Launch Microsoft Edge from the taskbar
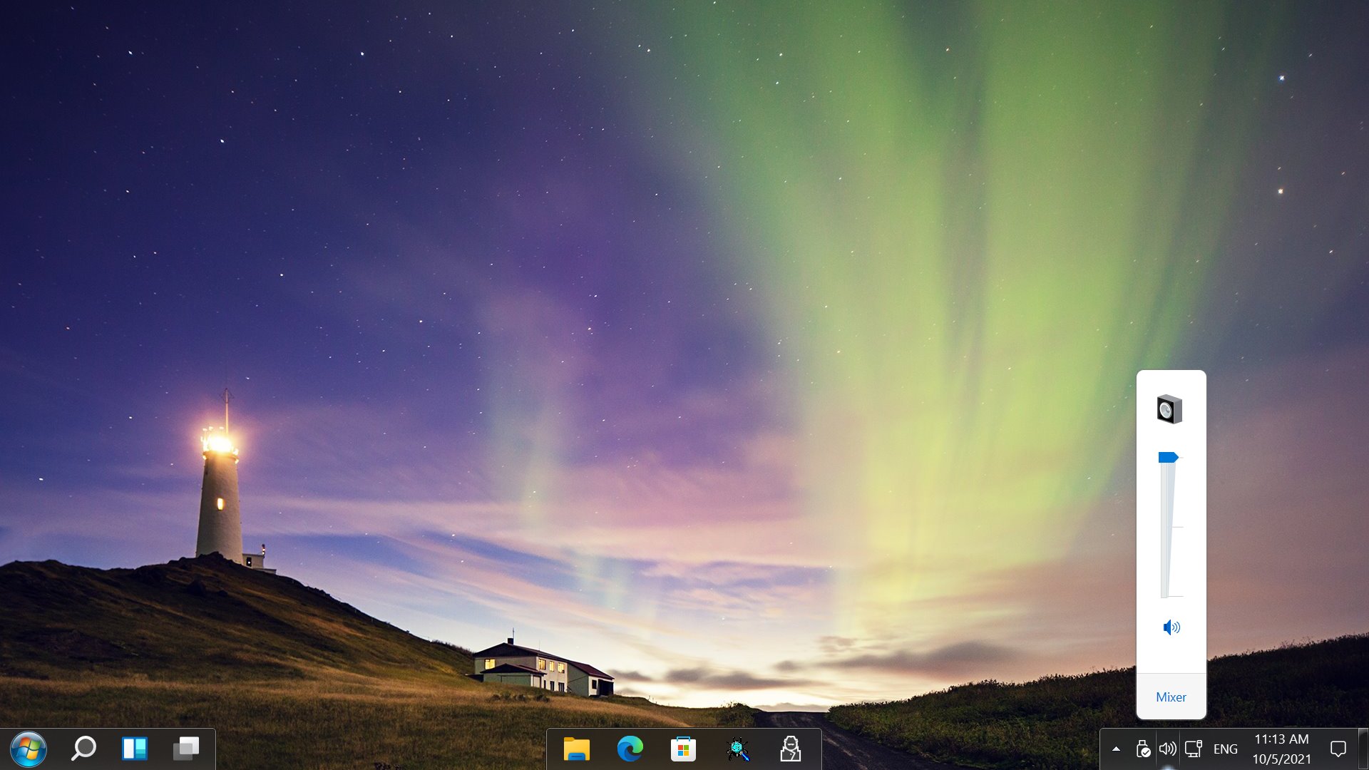 630,749
